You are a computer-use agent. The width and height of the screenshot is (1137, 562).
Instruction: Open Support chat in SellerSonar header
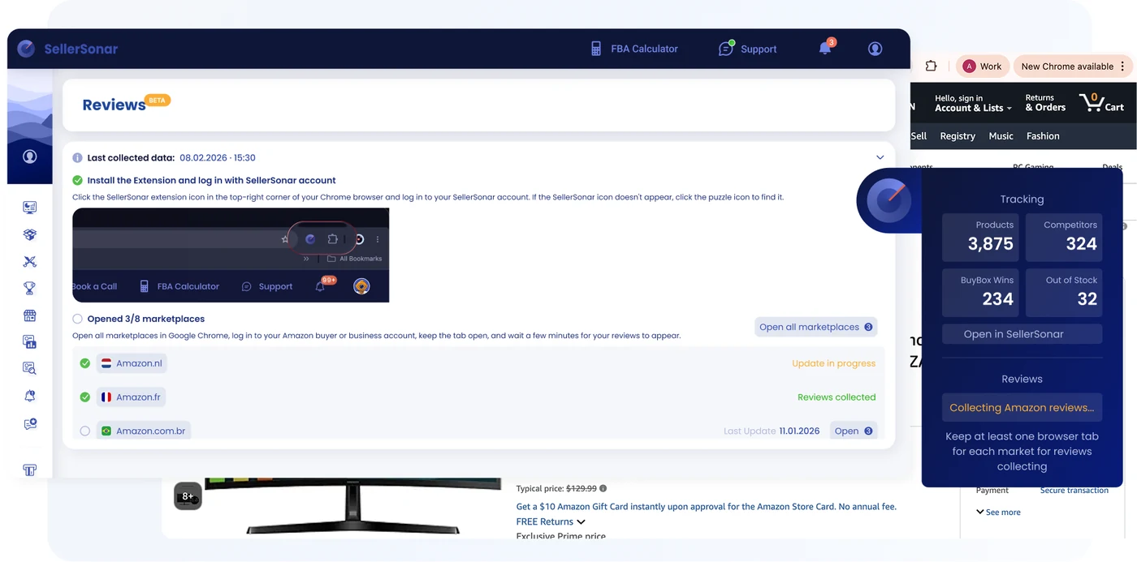click(x=748, y=49)
